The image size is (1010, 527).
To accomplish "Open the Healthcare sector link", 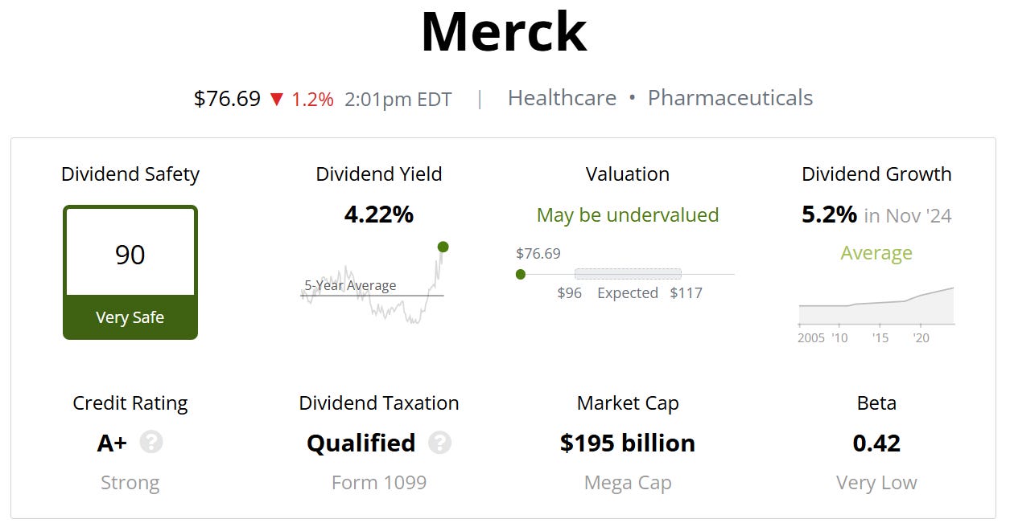I will pyautogui.click(x=562, y=98).
